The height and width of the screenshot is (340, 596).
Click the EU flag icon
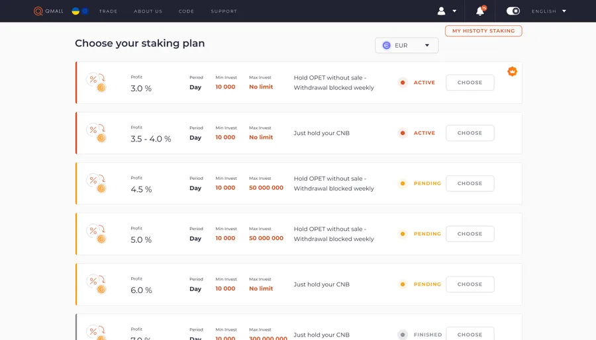[85, 11]
